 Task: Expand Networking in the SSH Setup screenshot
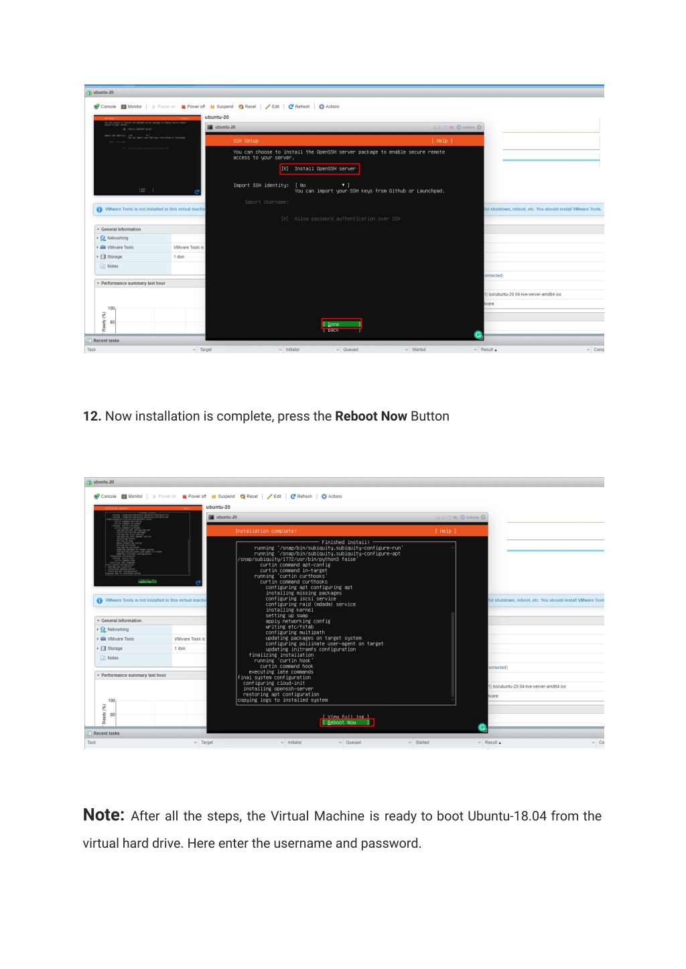(x=98, y=238)
